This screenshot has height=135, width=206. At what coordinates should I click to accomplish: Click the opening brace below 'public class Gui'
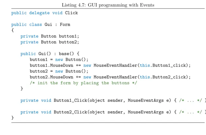(x=13, y=30)
